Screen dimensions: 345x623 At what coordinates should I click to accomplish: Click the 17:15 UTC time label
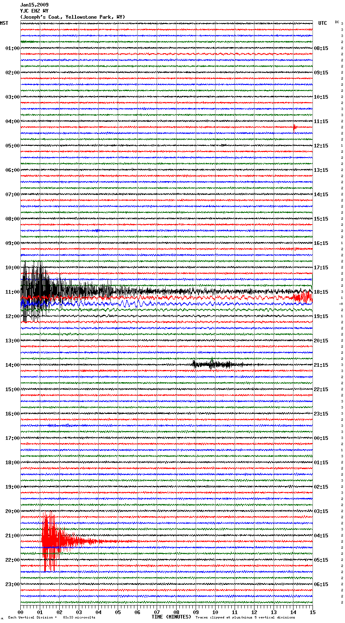321,268
